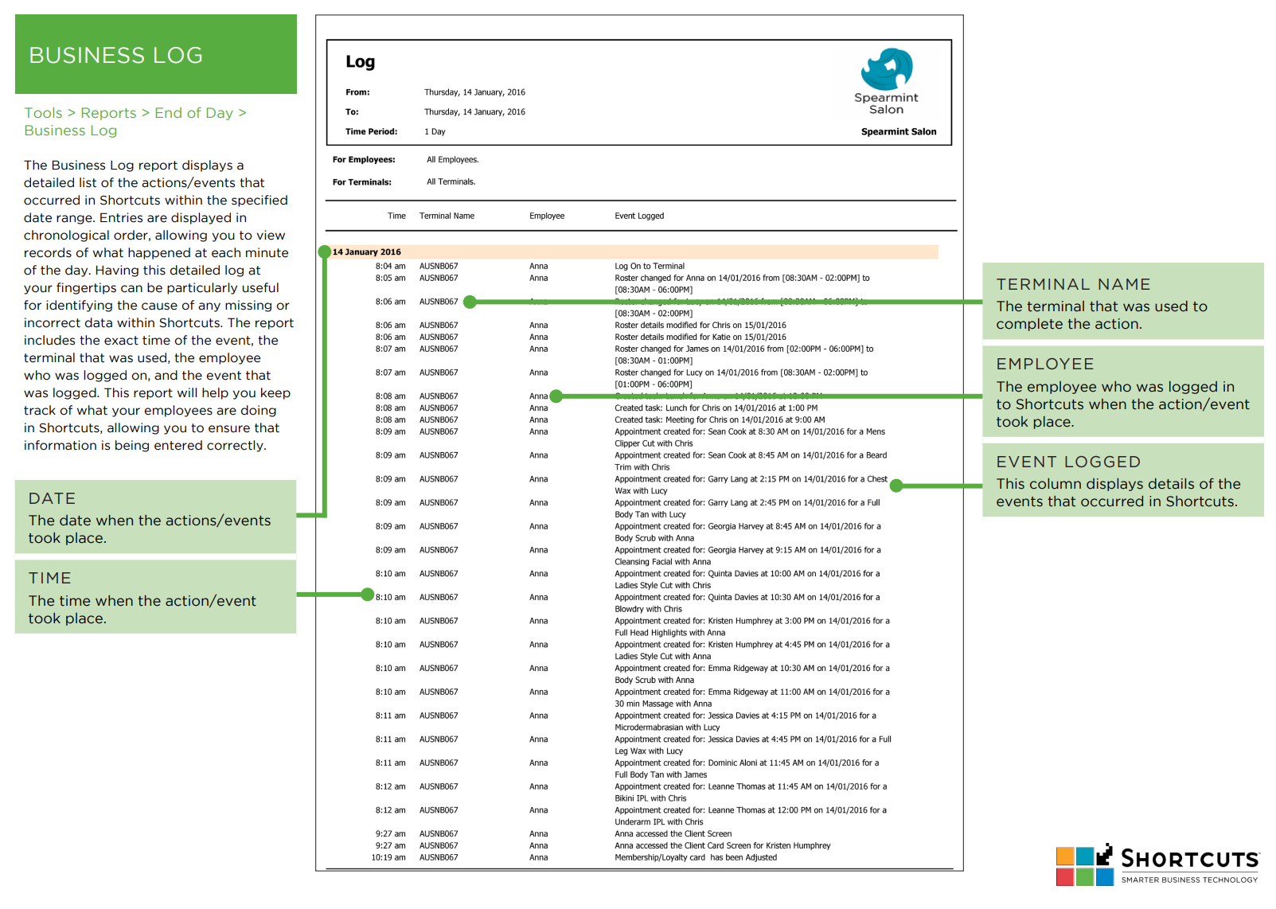Click the From date 'Thursday, 14 January, 2016'
The image size is (1276, 909).
474,92
